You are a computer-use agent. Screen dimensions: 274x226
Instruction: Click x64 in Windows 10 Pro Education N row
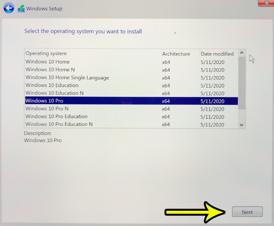point(165,125)
